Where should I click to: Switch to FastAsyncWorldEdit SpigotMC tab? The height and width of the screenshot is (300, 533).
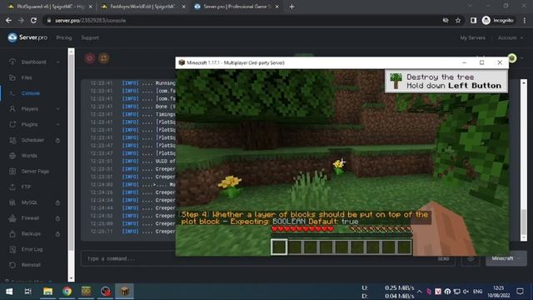[x=142, y=7]
